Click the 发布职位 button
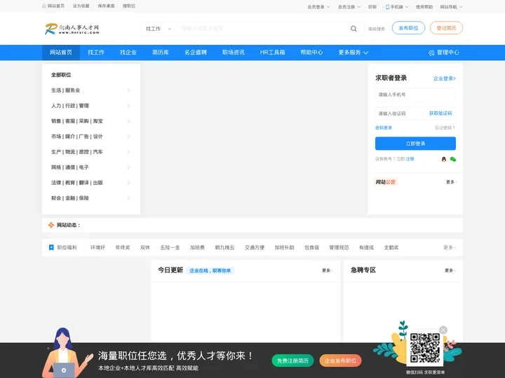Image resolution: width=505 pixels, height=378 pixels. coord(408,28)
